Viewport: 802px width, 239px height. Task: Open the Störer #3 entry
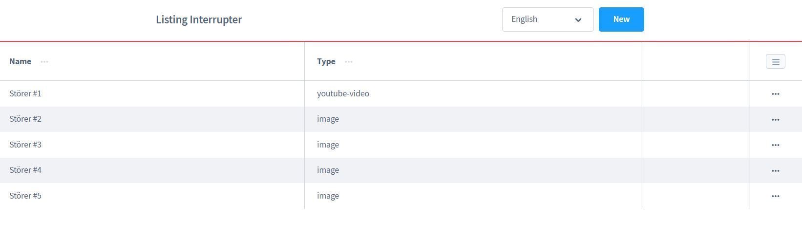(x=25, y=145)
